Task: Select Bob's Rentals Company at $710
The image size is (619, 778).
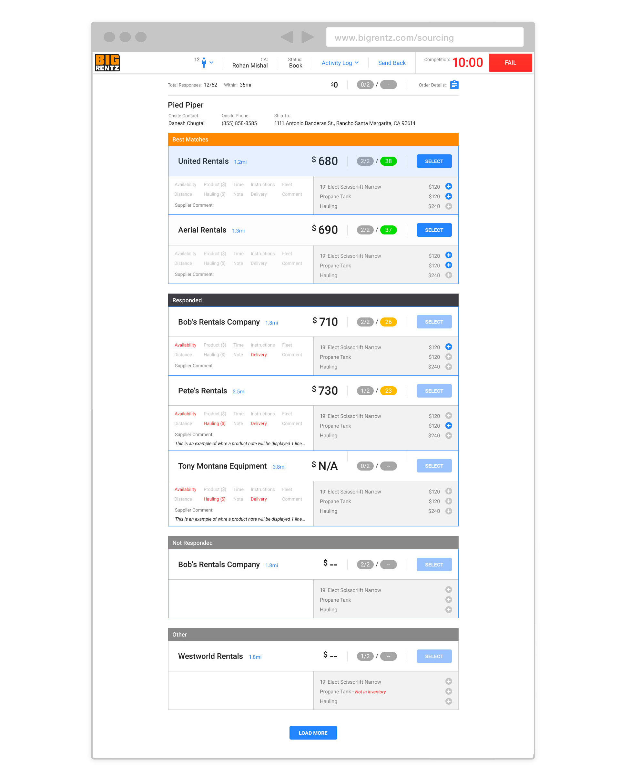Action: [x=434, y=322]
